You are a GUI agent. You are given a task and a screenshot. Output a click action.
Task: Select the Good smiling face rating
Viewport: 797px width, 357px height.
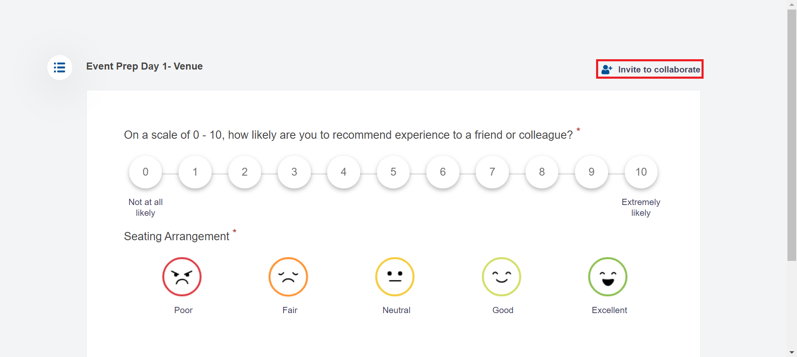[501, 277]
